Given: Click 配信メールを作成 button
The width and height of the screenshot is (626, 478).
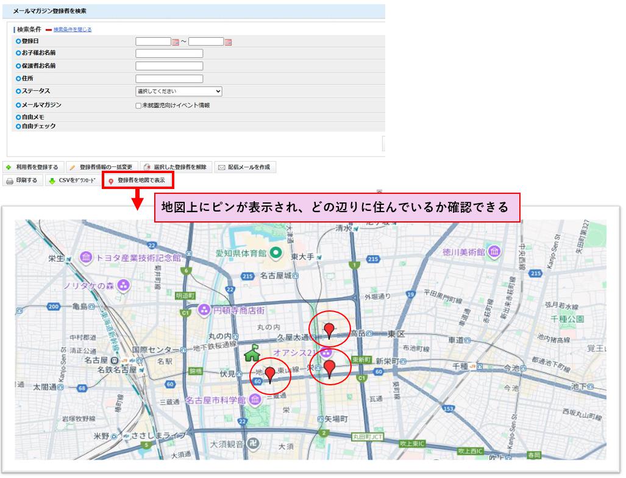Looking at the screenshot, I should pyautogui.click(x=244, y=167).
